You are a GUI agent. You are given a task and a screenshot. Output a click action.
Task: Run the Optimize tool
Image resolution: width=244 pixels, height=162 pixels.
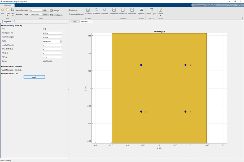click(x=141, y=11)
